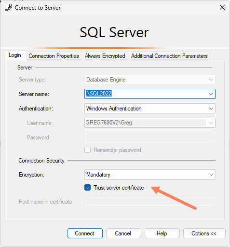The height and width of the screenshot is (247, 230).
Task: Open the Authentication dropdown
Action: [150, 109]
